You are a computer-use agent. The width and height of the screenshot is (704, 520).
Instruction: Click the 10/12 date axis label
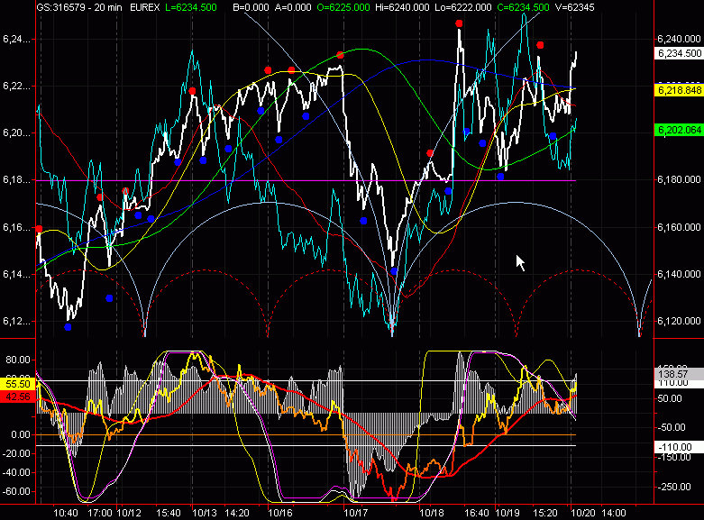(x=129, y=513)
